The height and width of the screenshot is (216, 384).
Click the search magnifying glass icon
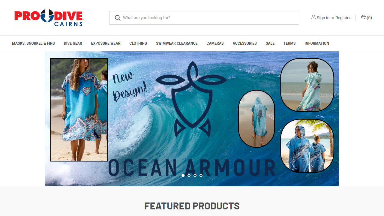pos(118,18)
